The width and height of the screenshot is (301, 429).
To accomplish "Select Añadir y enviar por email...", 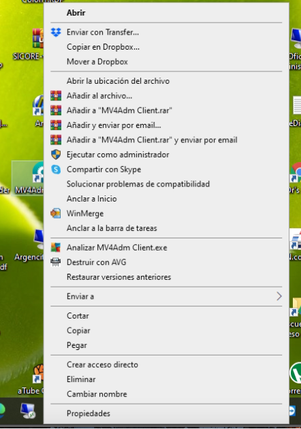I will click(166, 125).
